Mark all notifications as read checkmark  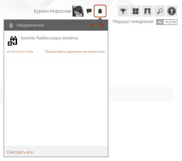[92, 25]
